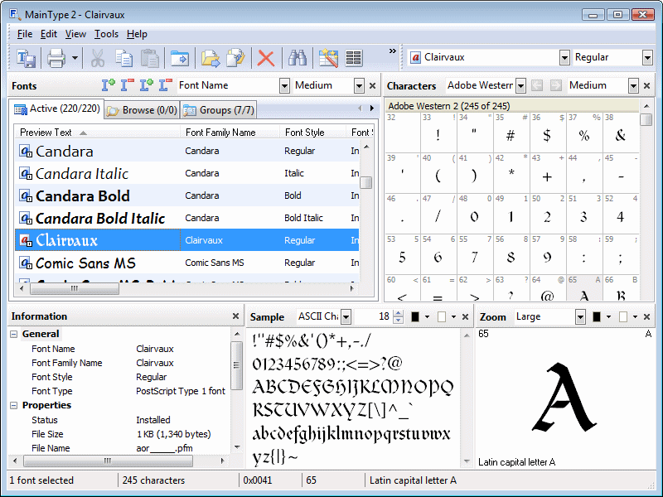
Task: Click the black color swatch in Sample panel
Action: click(x=415, y=316)
